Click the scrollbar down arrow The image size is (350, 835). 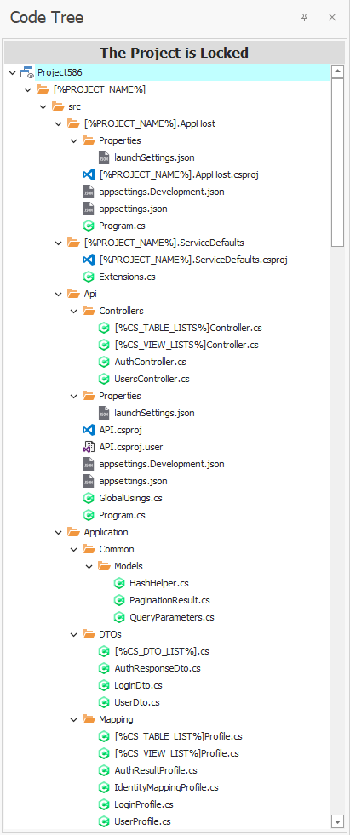coord(337,820)
